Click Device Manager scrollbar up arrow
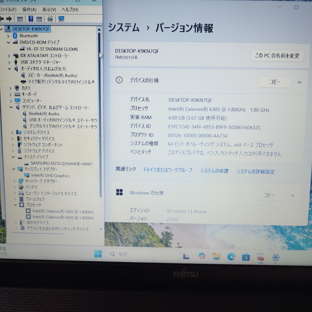Screen dimensions: 312x312 click(99, 30)
